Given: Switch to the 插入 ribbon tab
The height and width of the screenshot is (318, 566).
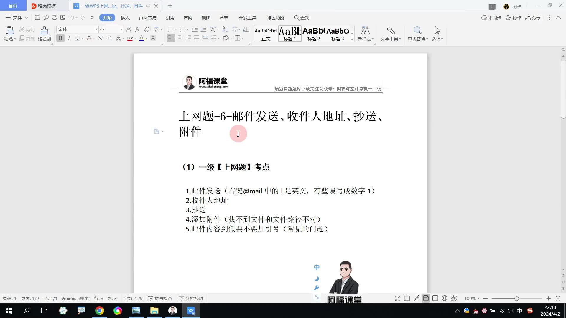Looking at the screenshot, I should point(125,18).
